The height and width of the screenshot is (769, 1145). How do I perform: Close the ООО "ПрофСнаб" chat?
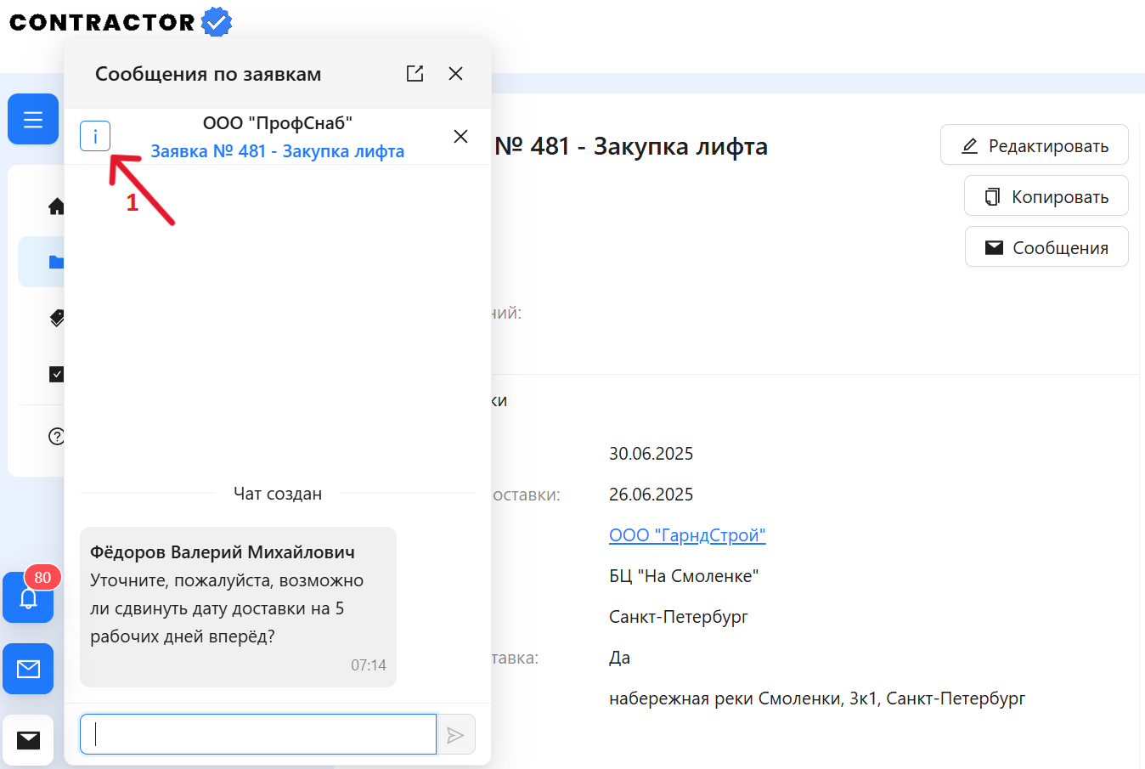coord(460,136)
